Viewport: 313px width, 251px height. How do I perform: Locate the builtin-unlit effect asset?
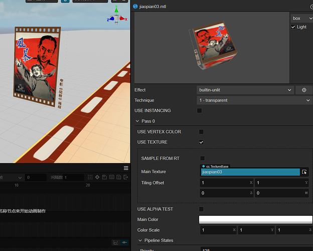[304, 90]
